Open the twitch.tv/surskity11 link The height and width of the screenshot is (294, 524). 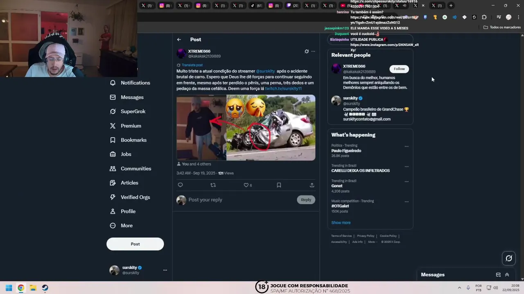(x=283, y=89)
